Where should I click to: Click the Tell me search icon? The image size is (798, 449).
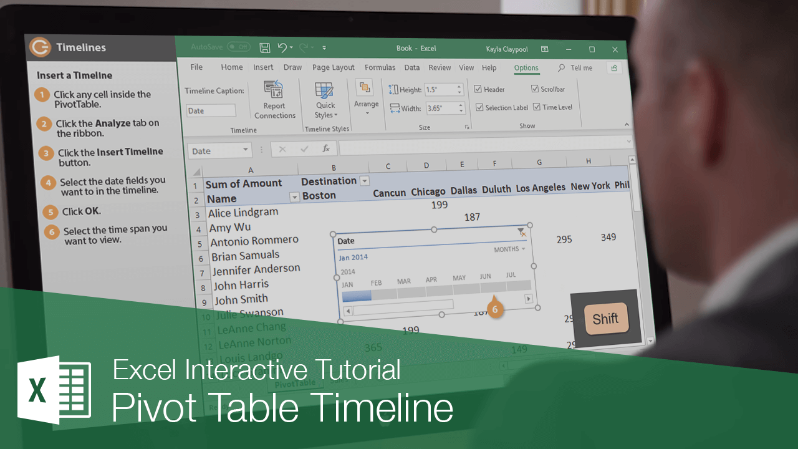pos(562,67)
